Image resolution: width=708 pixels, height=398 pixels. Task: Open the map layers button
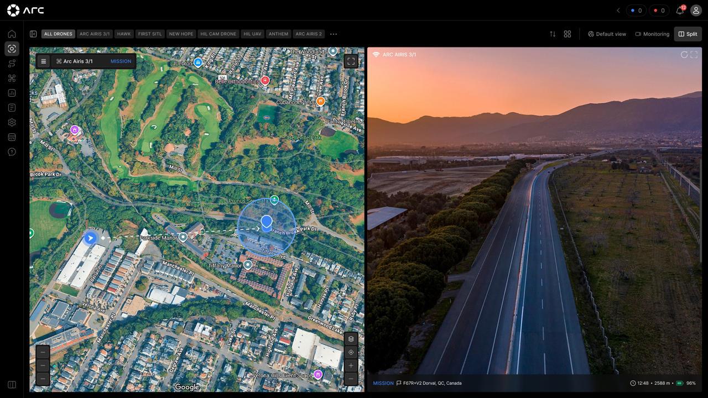tap(351, 339)
